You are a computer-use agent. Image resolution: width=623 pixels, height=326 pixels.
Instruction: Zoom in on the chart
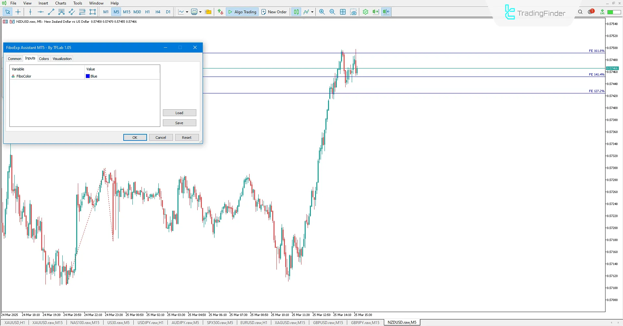(x=322, y=12)
